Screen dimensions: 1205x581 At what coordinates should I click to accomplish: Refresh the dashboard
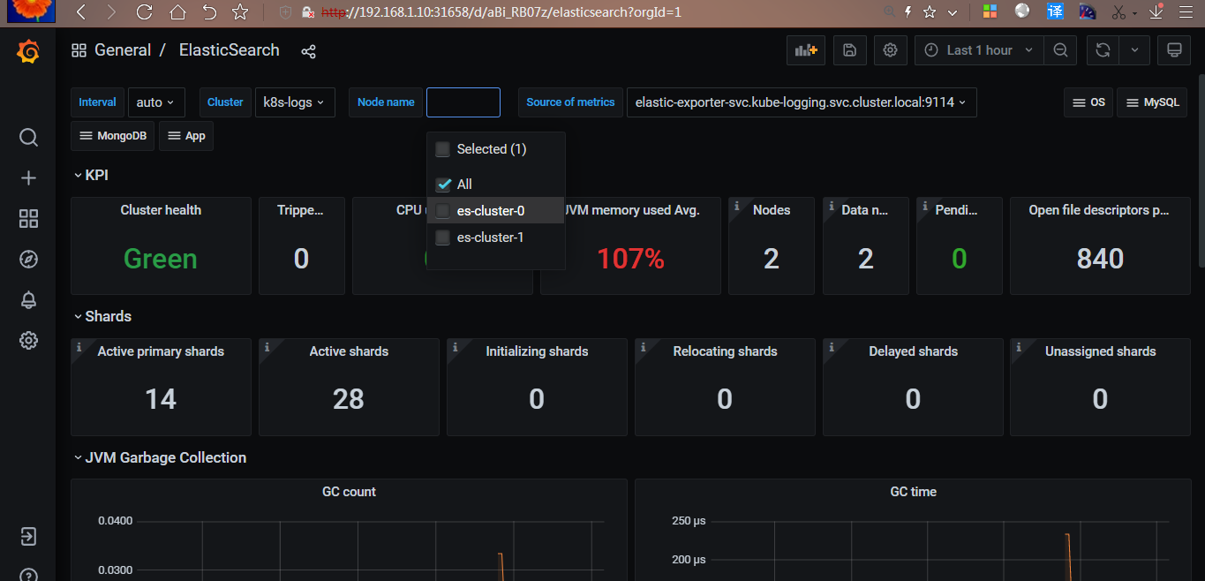point(1103,50)
